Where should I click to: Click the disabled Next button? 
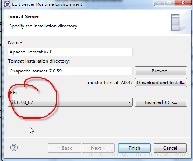98,148
